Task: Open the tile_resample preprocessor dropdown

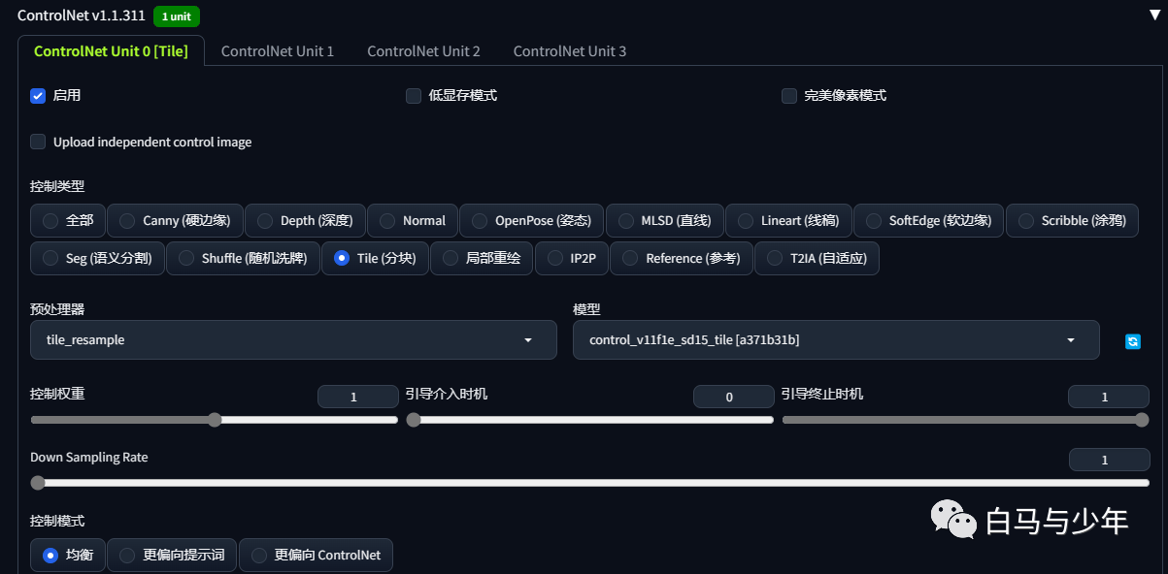Action: click(x=293, y=340)
